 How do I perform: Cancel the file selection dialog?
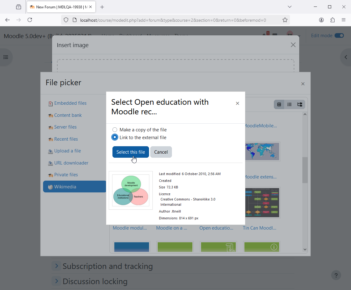coord(161,152)
